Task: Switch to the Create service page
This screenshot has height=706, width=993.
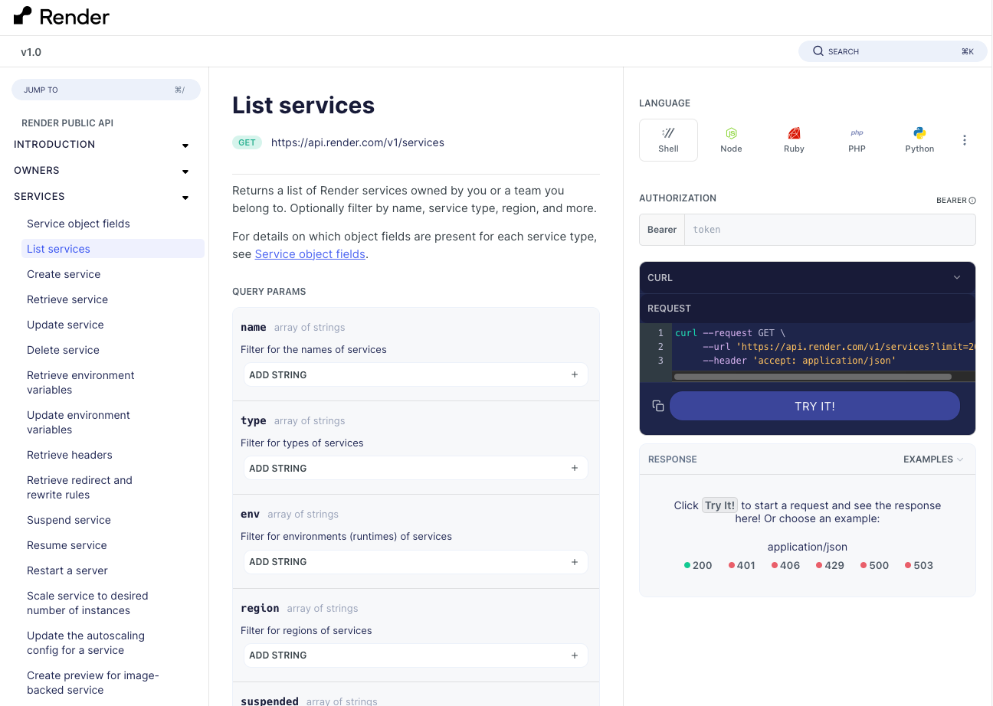Action: coord(64,273)
